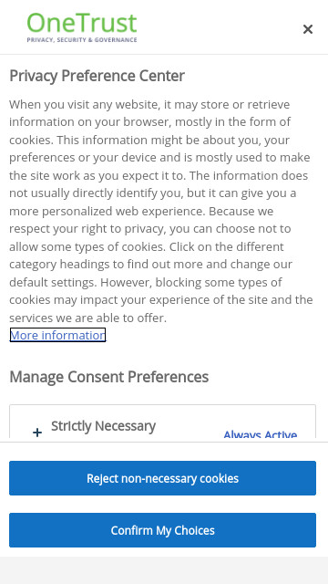Click the Privacy Preference Center heading

(x=97, y=76)
